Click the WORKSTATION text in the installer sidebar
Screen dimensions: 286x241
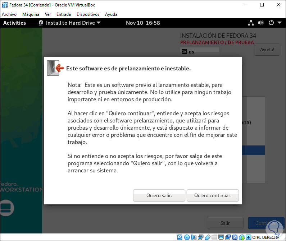click(21, 190)
